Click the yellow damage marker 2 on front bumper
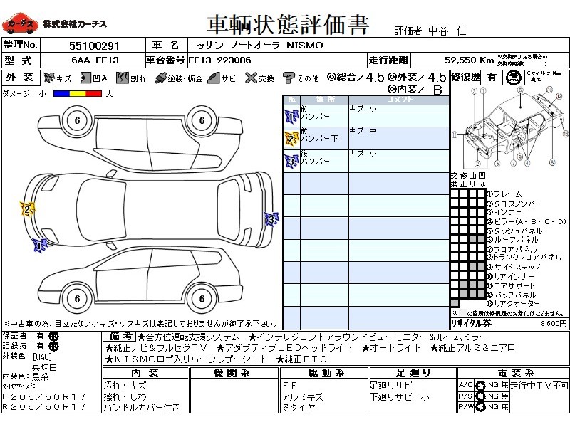Image resolution: width=570 pixels, height=427 pixels. pyautogui.click(x=28, y=209)
